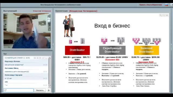This screenshot has height=97, width=173.
Task: Click the speaker webcam video
Action: (27, 31)
